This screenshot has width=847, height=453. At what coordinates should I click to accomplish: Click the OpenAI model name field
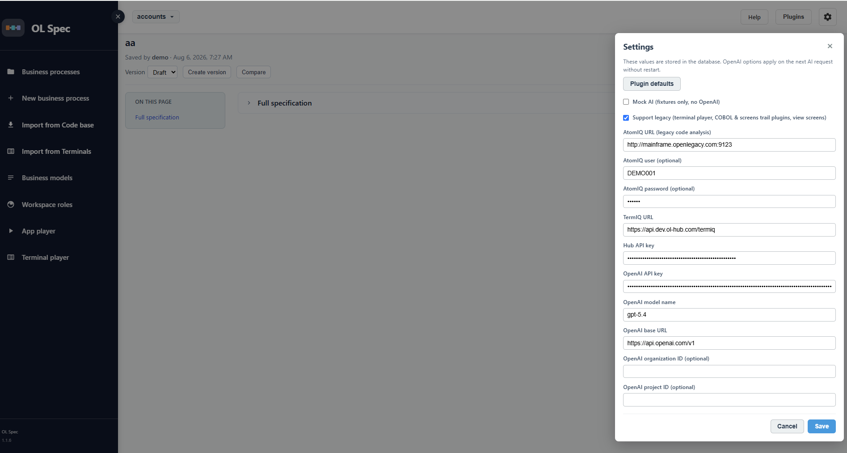(x=729, y=315)
